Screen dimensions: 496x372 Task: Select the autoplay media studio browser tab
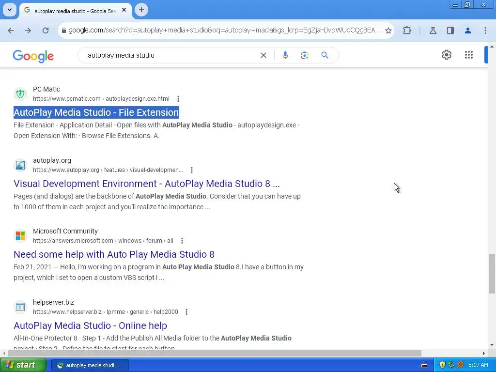point(74,11)
